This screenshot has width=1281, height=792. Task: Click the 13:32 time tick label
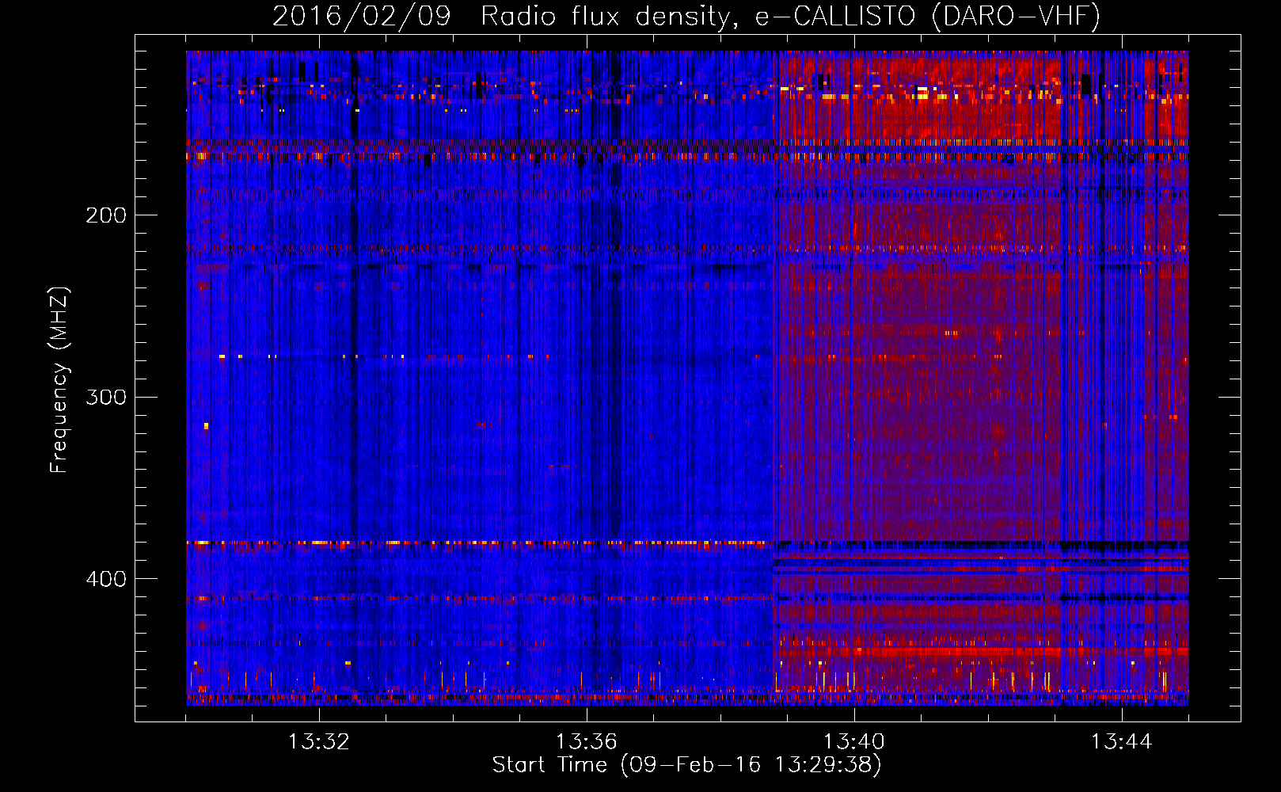click(x=318, y=742)
